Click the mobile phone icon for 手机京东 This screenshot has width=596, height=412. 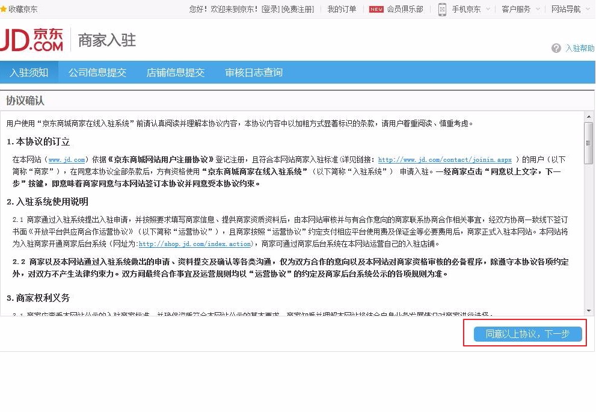[442, 10]
